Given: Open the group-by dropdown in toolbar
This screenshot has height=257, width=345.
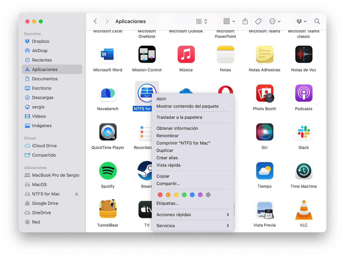Looking at the screenshot, I should tap(229, 21).
